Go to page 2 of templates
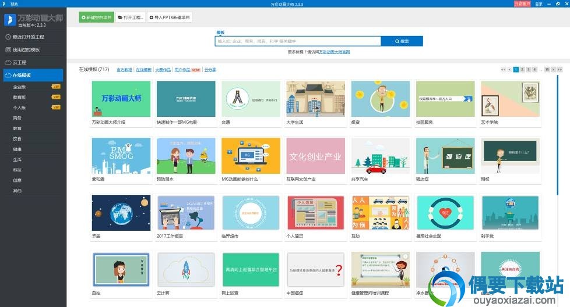 point(522,69)
